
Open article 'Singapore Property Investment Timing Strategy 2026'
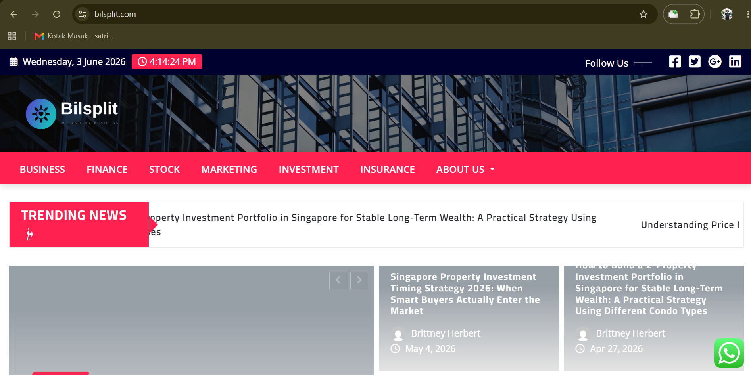point(465,294)
